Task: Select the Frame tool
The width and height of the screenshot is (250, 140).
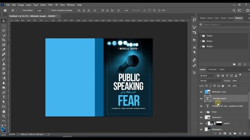Action: click(4, 45)
